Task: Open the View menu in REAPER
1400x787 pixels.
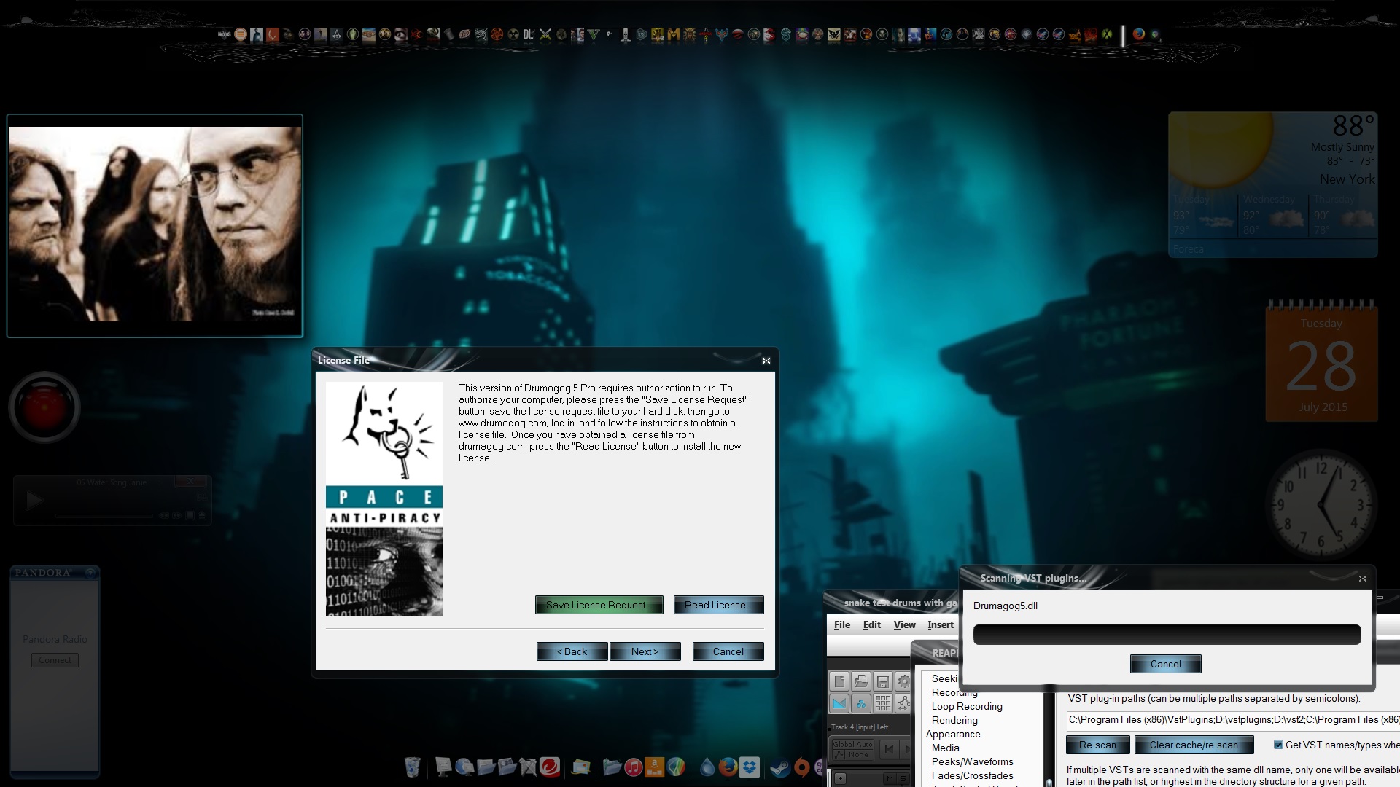Action: (x=905, y=624)
